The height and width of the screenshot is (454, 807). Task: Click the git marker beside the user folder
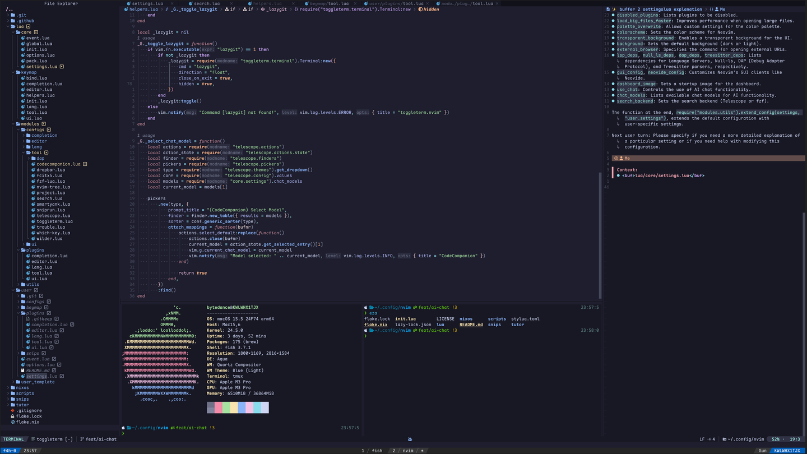[36, 290]
